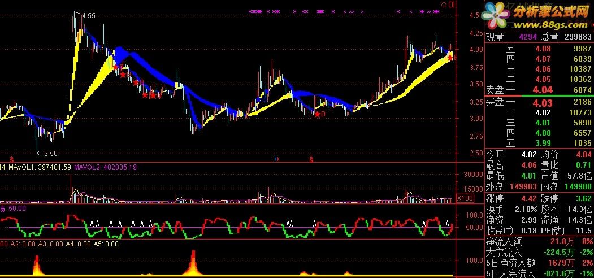Click the 50.00 label heading the oscillator panel
This screenshot has width=594, height=278.
[17, 208]
